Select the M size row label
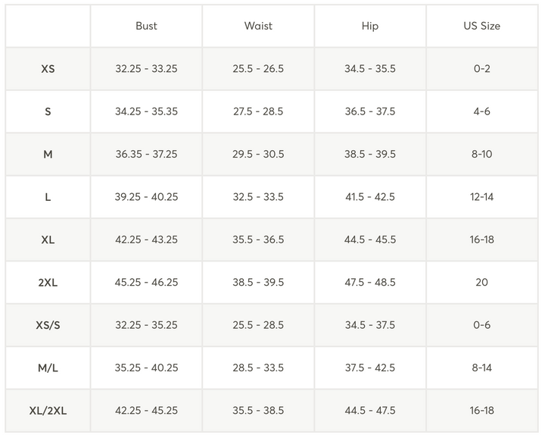545x435 pixels. [x=48, y=154]
